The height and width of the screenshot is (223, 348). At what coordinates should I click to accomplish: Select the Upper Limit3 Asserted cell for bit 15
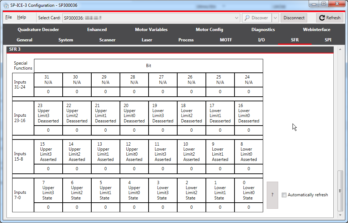coord(48,151)
